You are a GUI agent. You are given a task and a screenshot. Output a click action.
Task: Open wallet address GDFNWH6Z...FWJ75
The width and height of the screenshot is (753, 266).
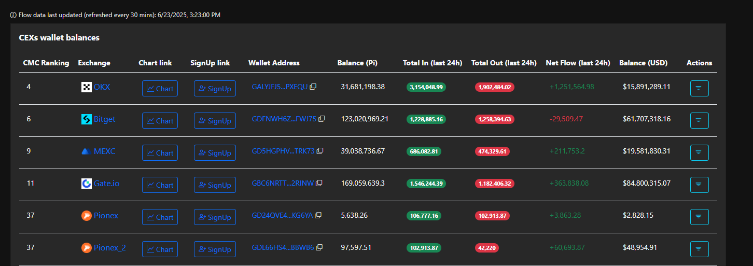coord(284,119)
